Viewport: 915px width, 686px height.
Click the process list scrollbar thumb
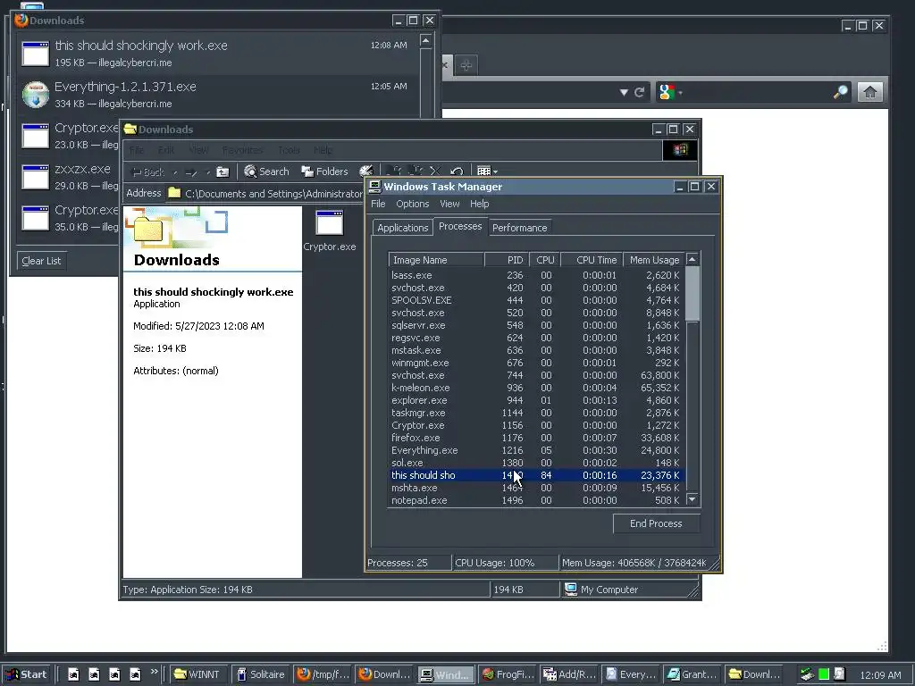693,293
